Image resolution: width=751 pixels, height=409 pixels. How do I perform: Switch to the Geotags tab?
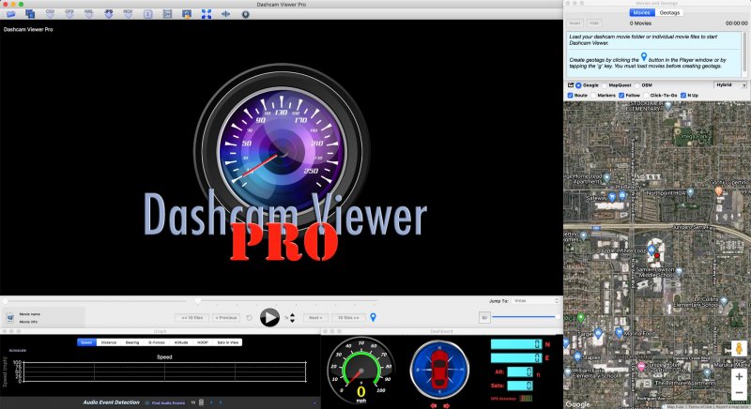click(x=669, y=13)
